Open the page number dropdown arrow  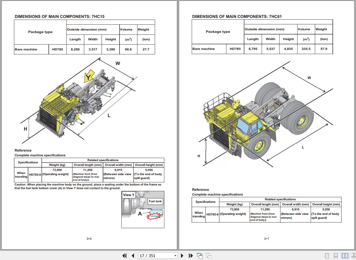tap(175, 256)
